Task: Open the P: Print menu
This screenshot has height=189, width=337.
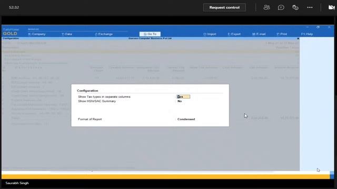Action: pyautogui.click(x=282, y=34)
